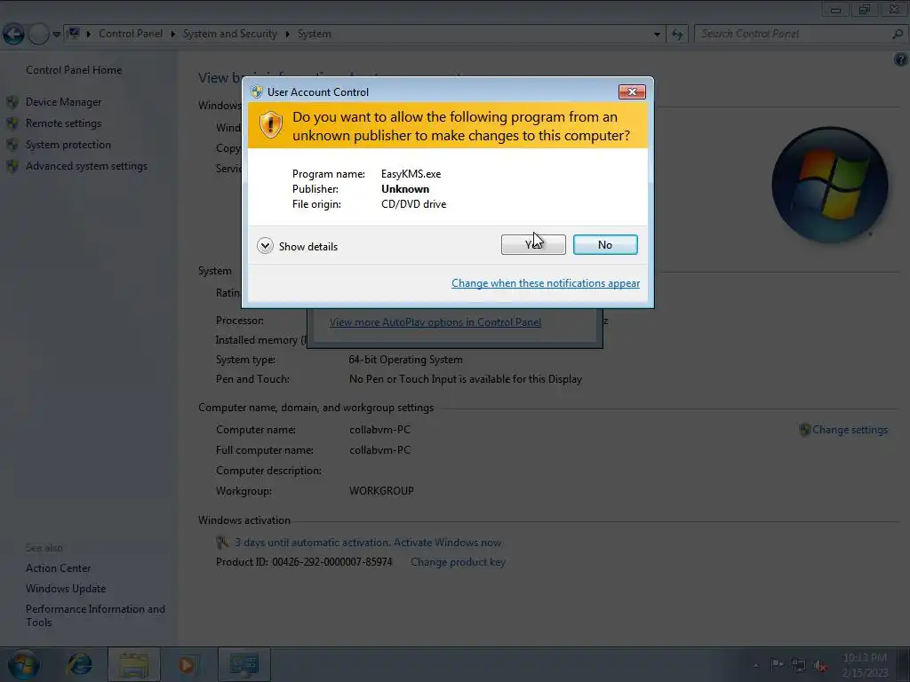The height and width of the screenshot is (682, 910).
Task: Click Control Panel in breadcrumb
Action: pos(131,34)
